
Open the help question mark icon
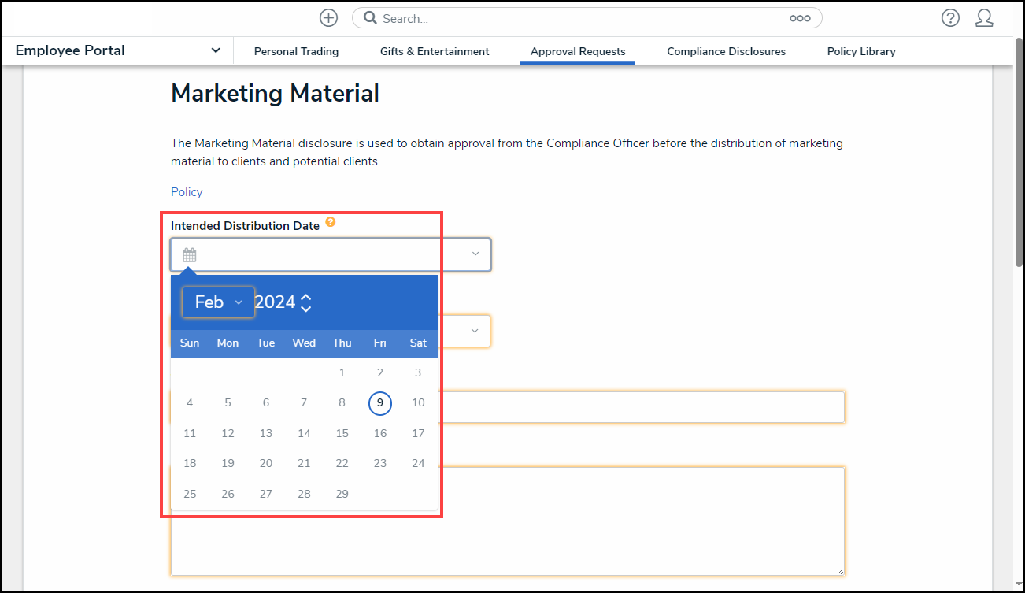(950, 17)
